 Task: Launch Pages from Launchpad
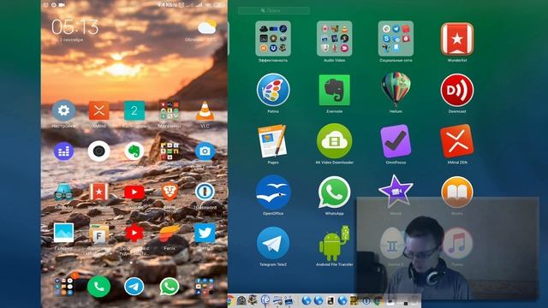point(272,141)
